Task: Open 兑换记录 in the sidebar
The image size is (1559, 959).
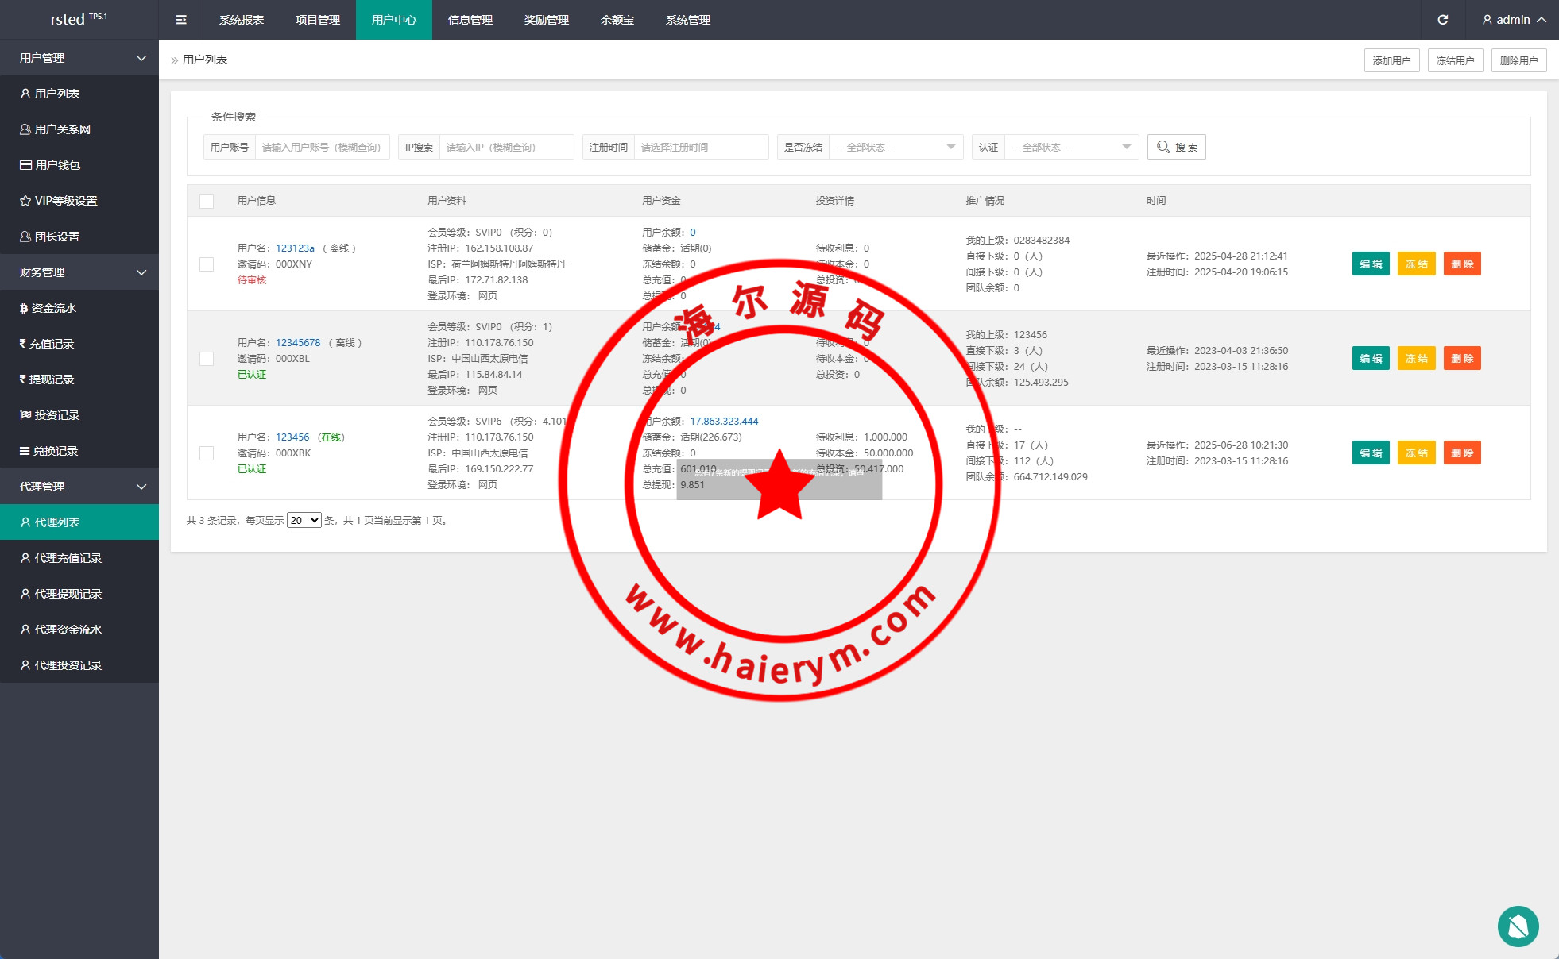Action: (55, 451)
